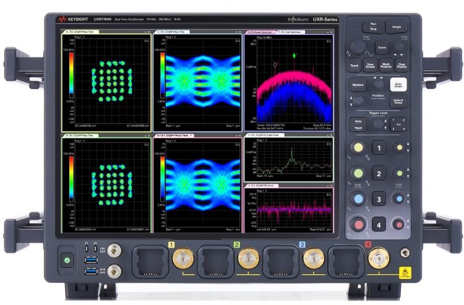Viewport: 464px width, 305px height.
Task: Turn on channel 4 with key 4
Action: tap(379, 225)
